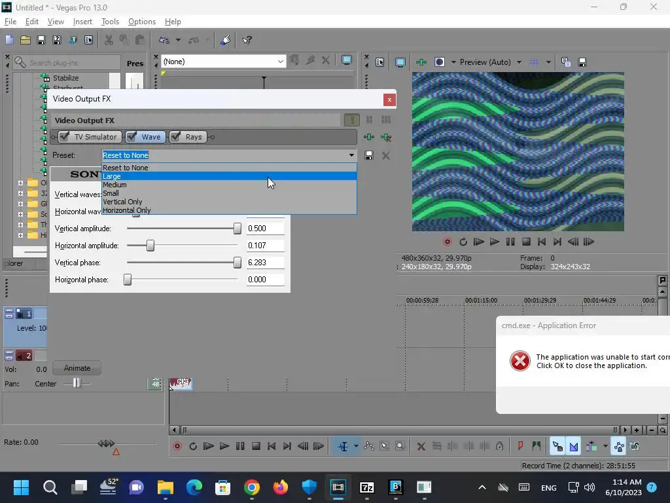Toggle Auto Ripple in the bottom toolbar
The height and width of the screenshot is (503, 670).
591,447
